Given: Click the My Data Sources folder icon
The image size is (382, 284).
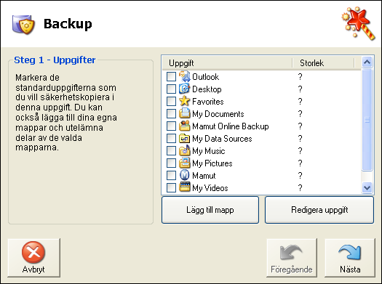Looking at the screenshot, I should coord(185,138).
